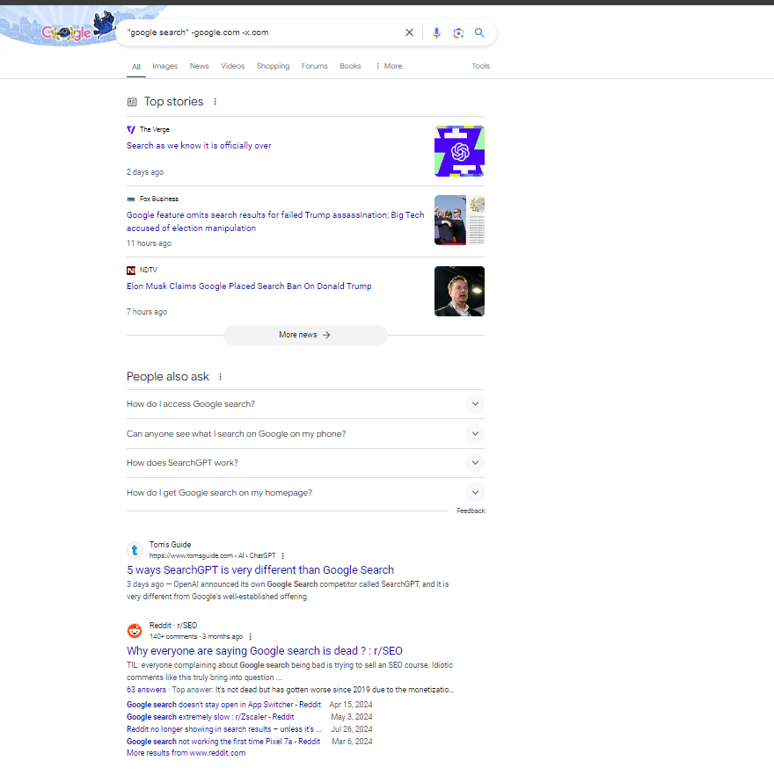Open Top stories three-dot options menu

tap(215, 102)
